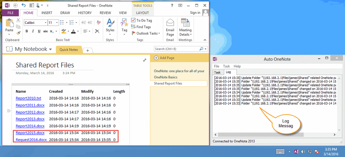This screenshot has width=345, height=157.
Task: Click the volume icon in system tray
Action: [x=303, y=151]
